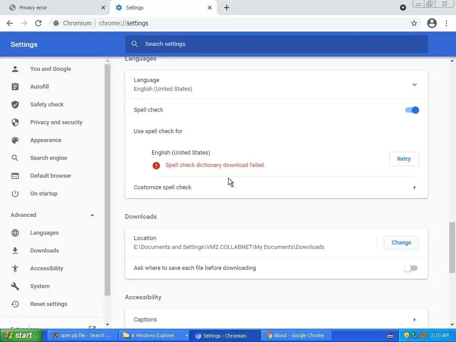456x342 pixels.
Task: Open the Windows Explorer taskbar group
Action: point(154,335)
